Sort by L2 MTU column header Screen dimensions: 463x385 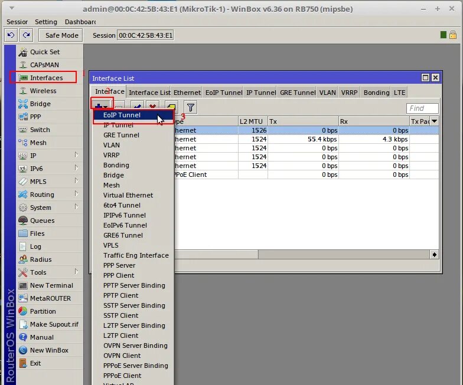point(253,121)
